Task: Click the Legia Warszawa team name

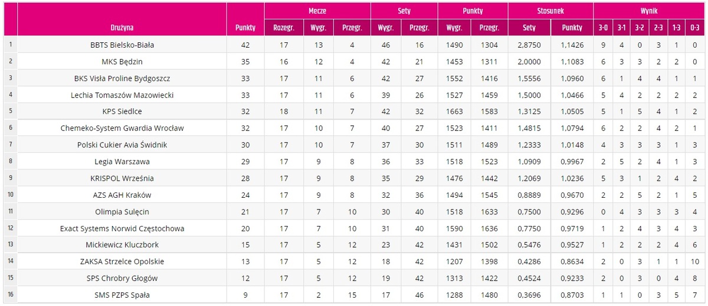Action: click(x=122, y=161)
